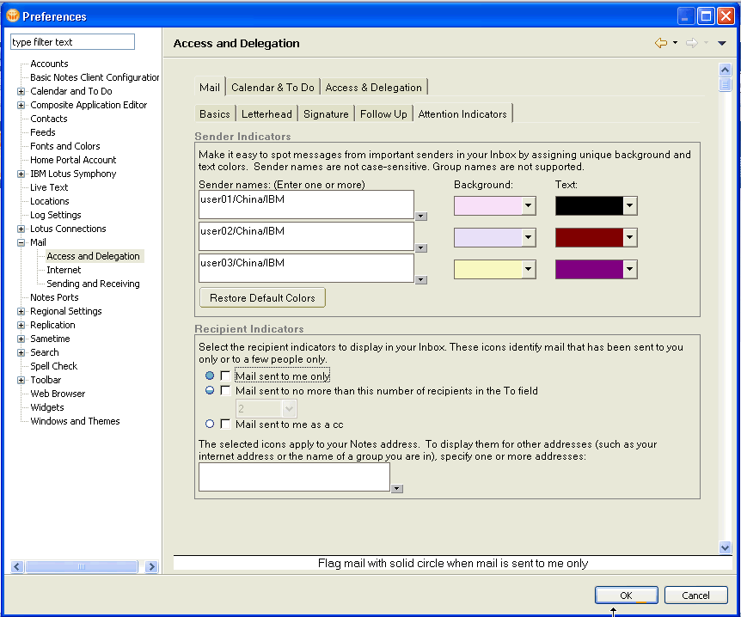The width and height of the screenshot is (741, 617).
Task: Click name picker icon beside user03/China/IBM
Action: (420, 279)
